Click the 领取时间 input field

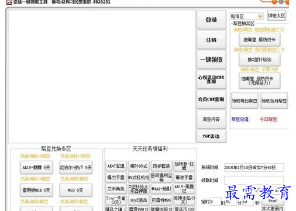tap(254, 180)
